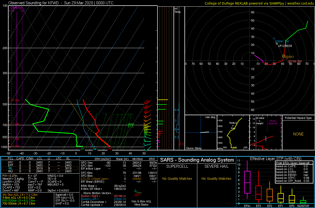The image size is (315, 208).
Task: Click the 259/43 orange hodograph label
Action: pos(289,57)
